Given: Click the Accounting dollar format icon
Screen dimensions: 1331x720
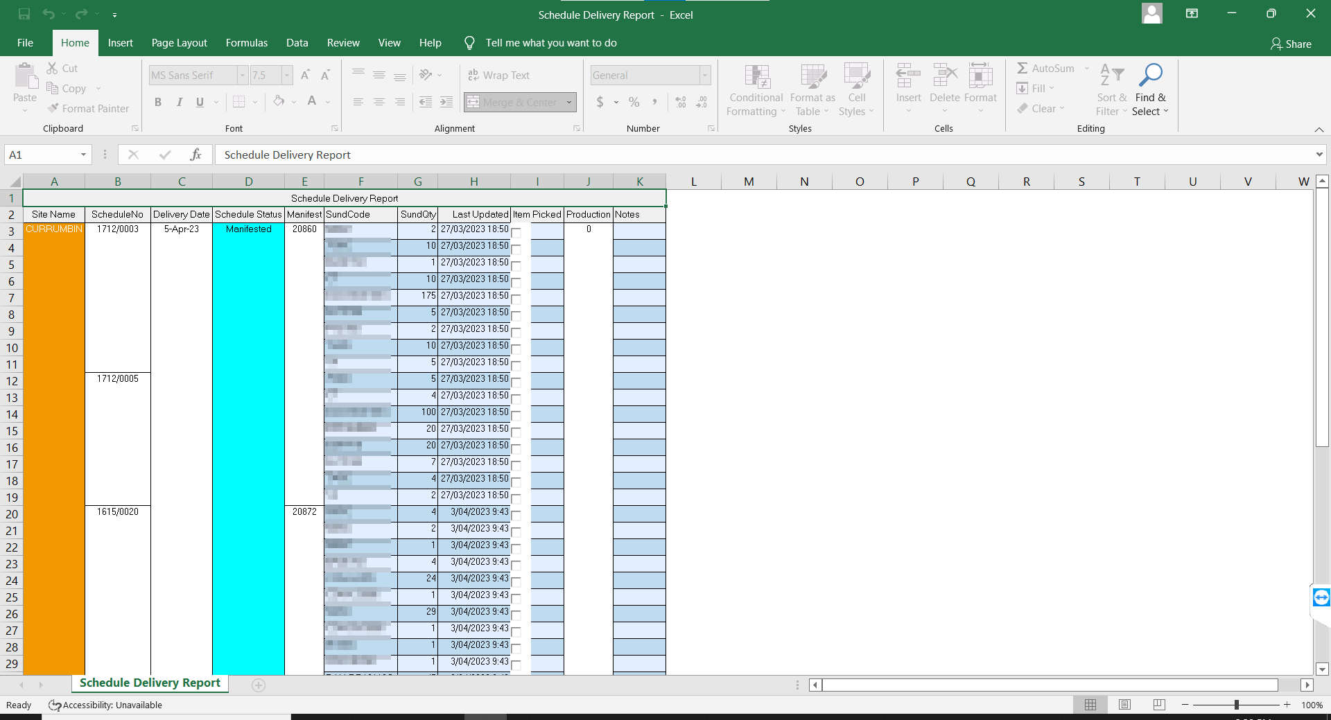Looking at the screenshot, I should coord(600,102).
